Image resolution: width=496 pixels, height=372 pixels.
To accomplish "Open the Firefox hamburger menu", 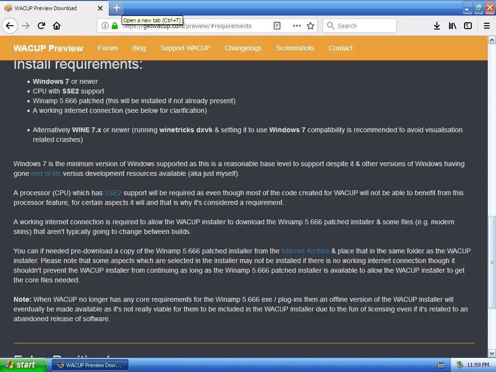I will click(486, 26).
